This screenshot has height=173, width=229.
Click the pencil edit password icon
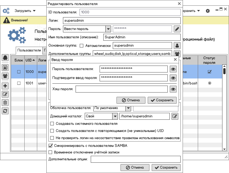(177, 29)
